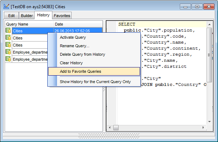Select Rename Query... in the context menu
This screenshot has height=142, width=218.
[x=74, y=46]
